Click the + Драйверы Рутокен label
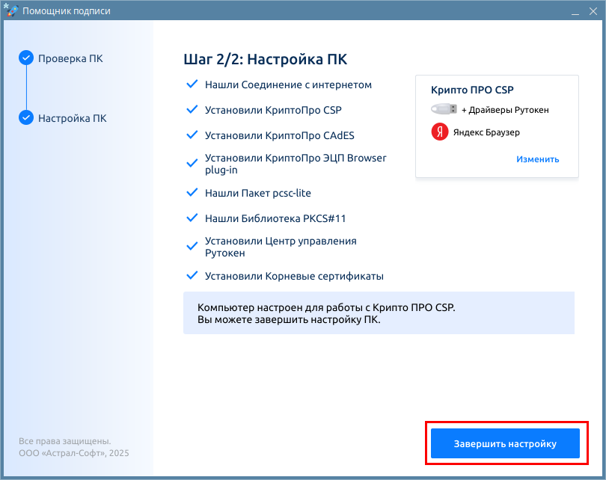Image resolution: width=606 pixels, height=480 pixels. [505, 110]
